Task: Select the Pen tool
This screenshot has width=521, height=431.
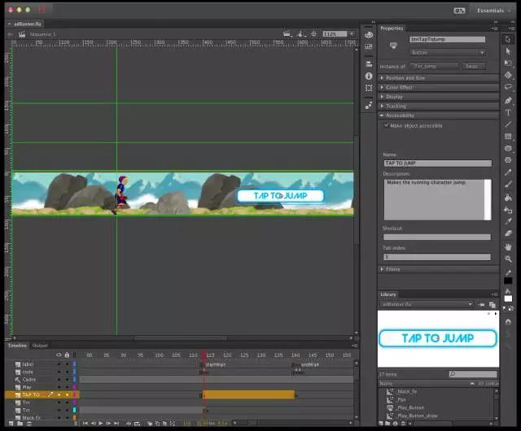Action: point(508,100)
